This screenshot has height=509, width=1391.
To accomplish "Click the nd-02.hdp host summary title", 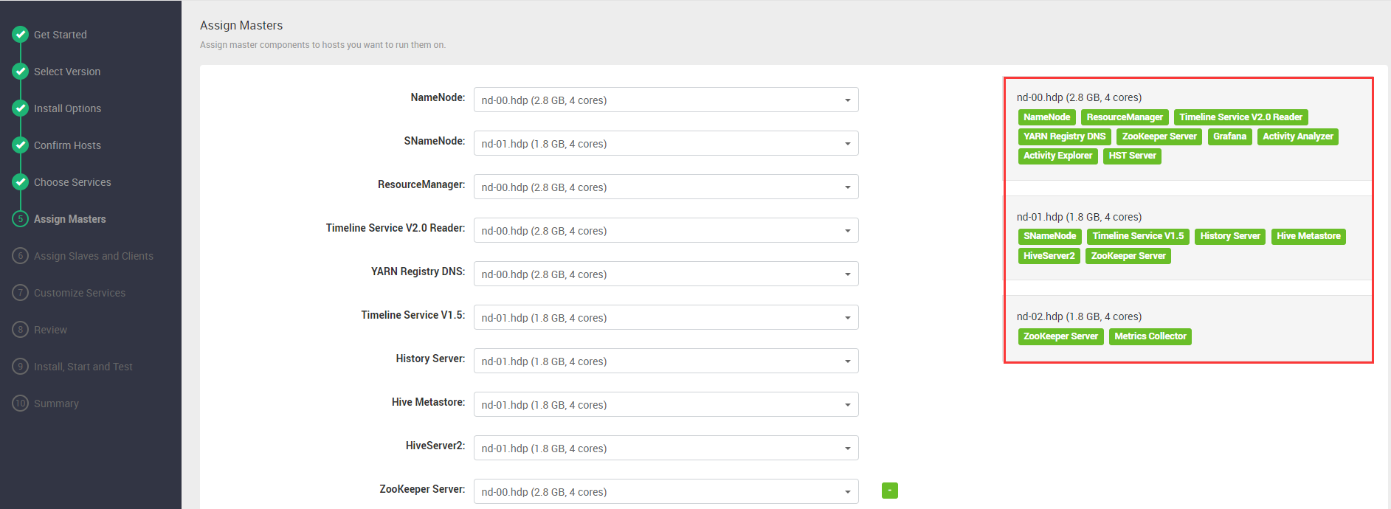I will point(1079,316).
